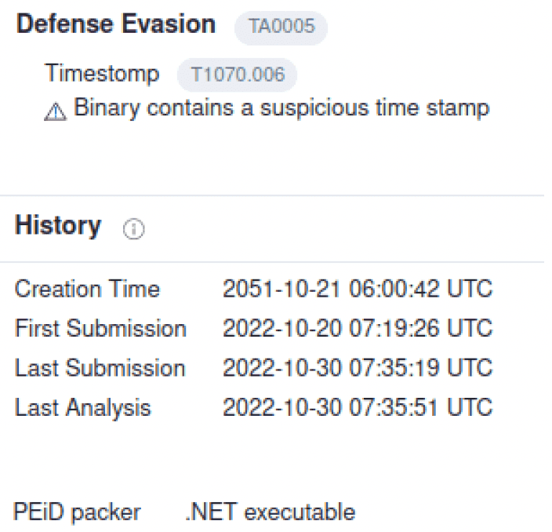Open the T1070.006 technique badge
Screen dimensions: 552x532
coord(237,75)
